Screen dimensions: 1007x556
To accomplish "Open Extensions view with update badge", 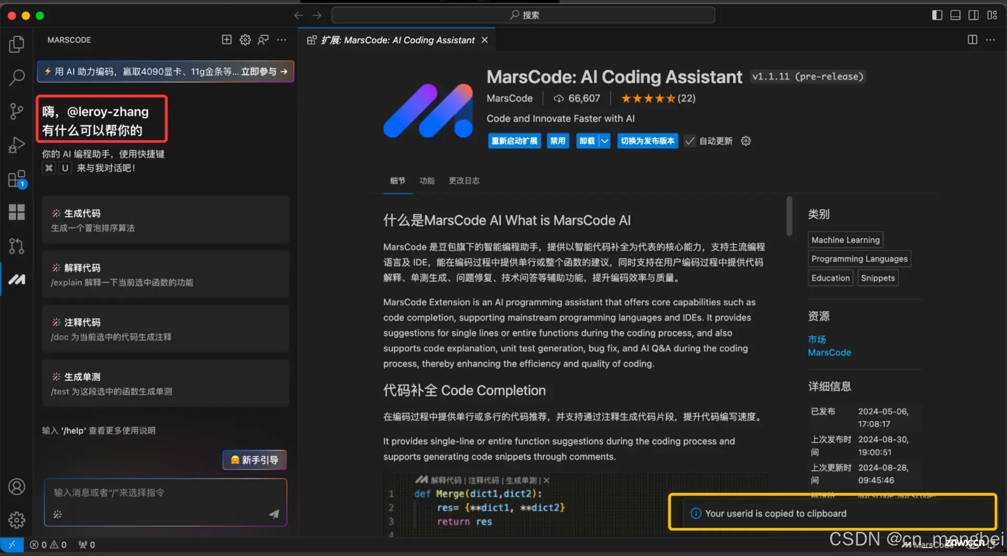I will [x=17, y=179].
